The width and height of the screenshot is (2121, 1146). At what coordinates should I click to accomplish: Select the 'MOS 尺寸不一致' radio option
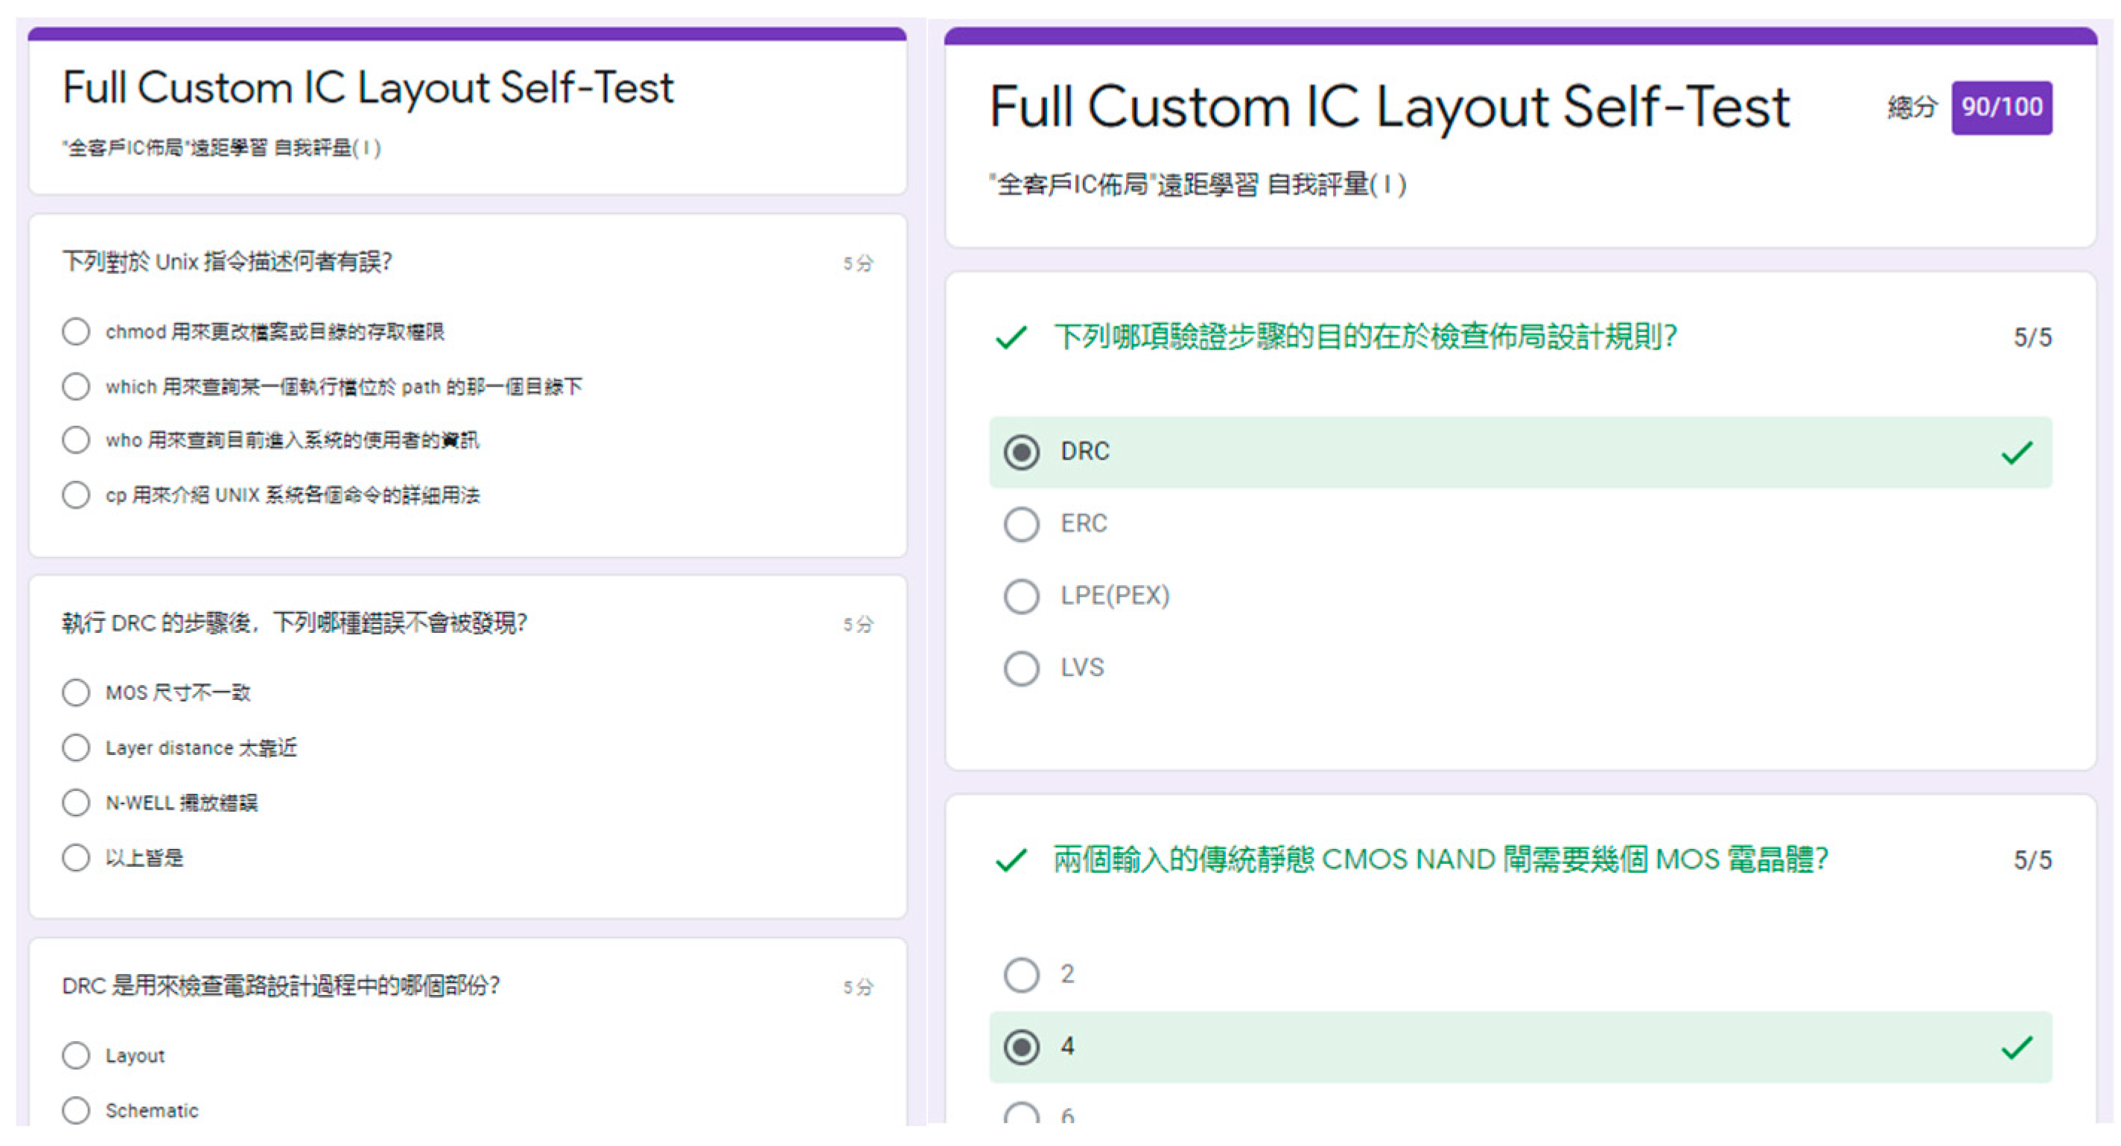[x=76, y=693]
